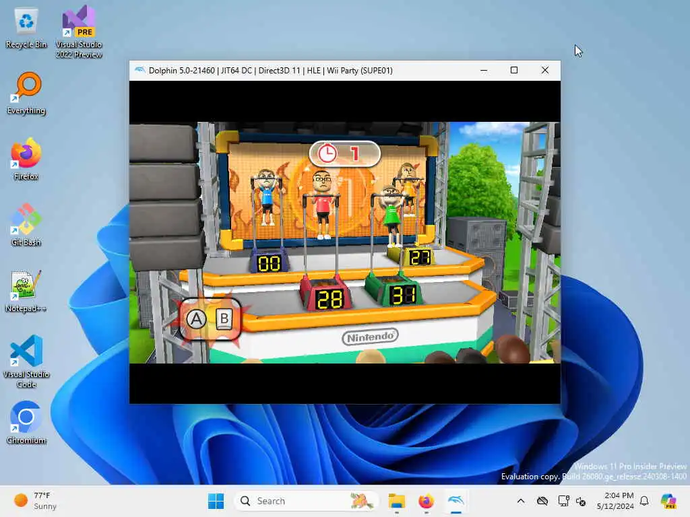Click the B button prompt in game

[x=224, y=318]
